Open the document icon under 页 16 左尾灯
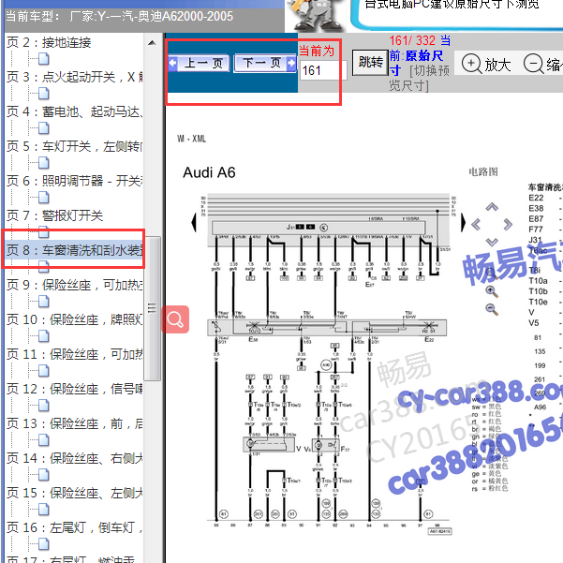The width and height of the screenshot is (563, 563). tap(43, 544)
